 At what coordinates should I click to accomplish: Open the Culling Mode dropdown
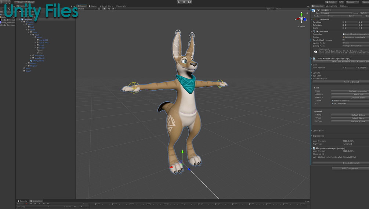click(356, 46)
